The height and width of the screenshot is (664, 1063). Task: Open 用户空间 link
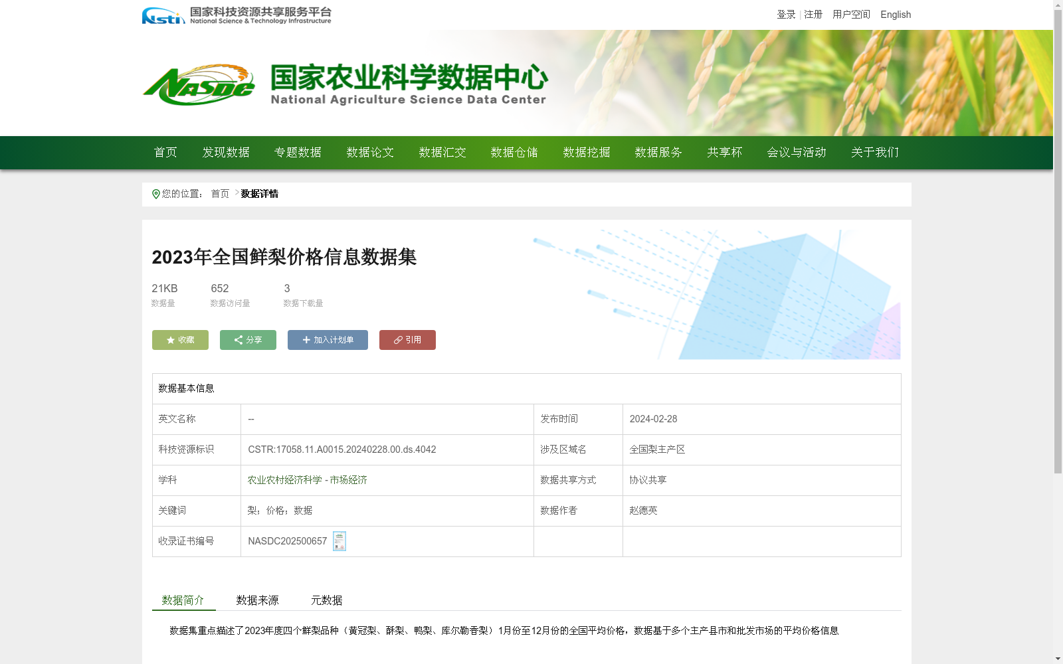click(851, 15)
